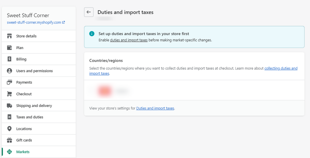Open 'collecting duties and import taxes' help link
The height and width of the screenshot is (158, 310).
click(x=281, y=69)
